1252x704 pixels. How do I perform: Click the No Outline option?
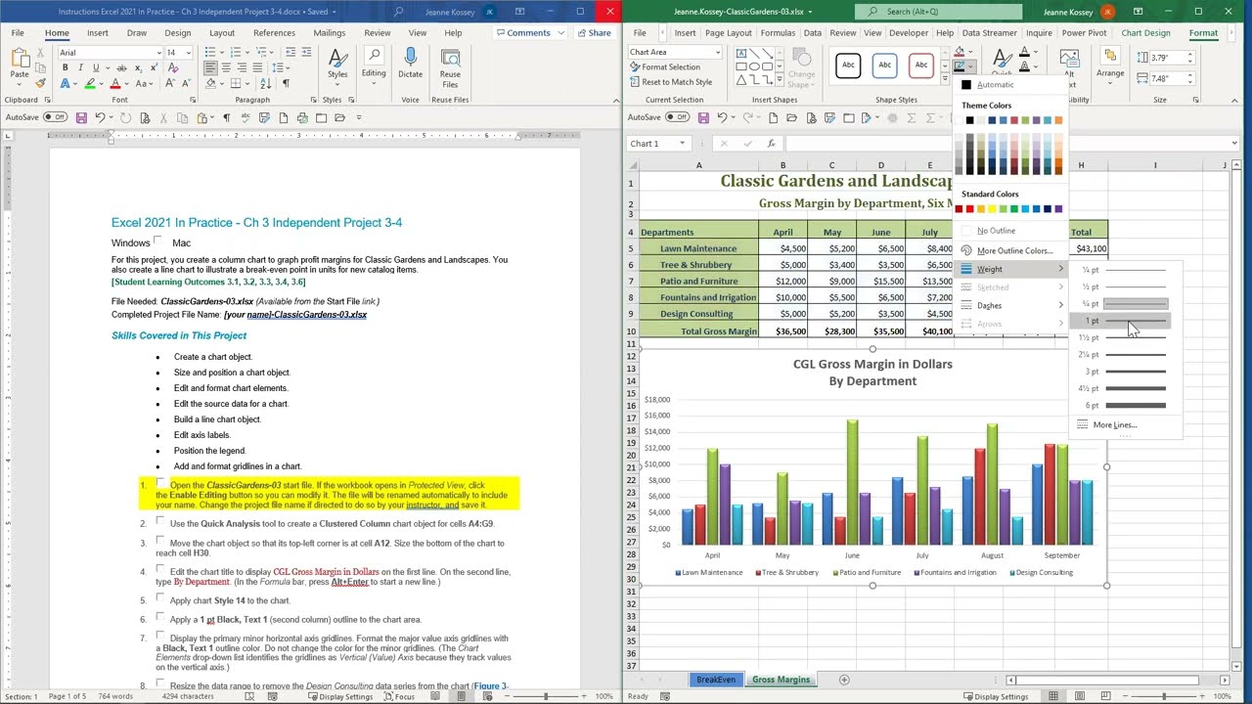(x=1012, y=231)
